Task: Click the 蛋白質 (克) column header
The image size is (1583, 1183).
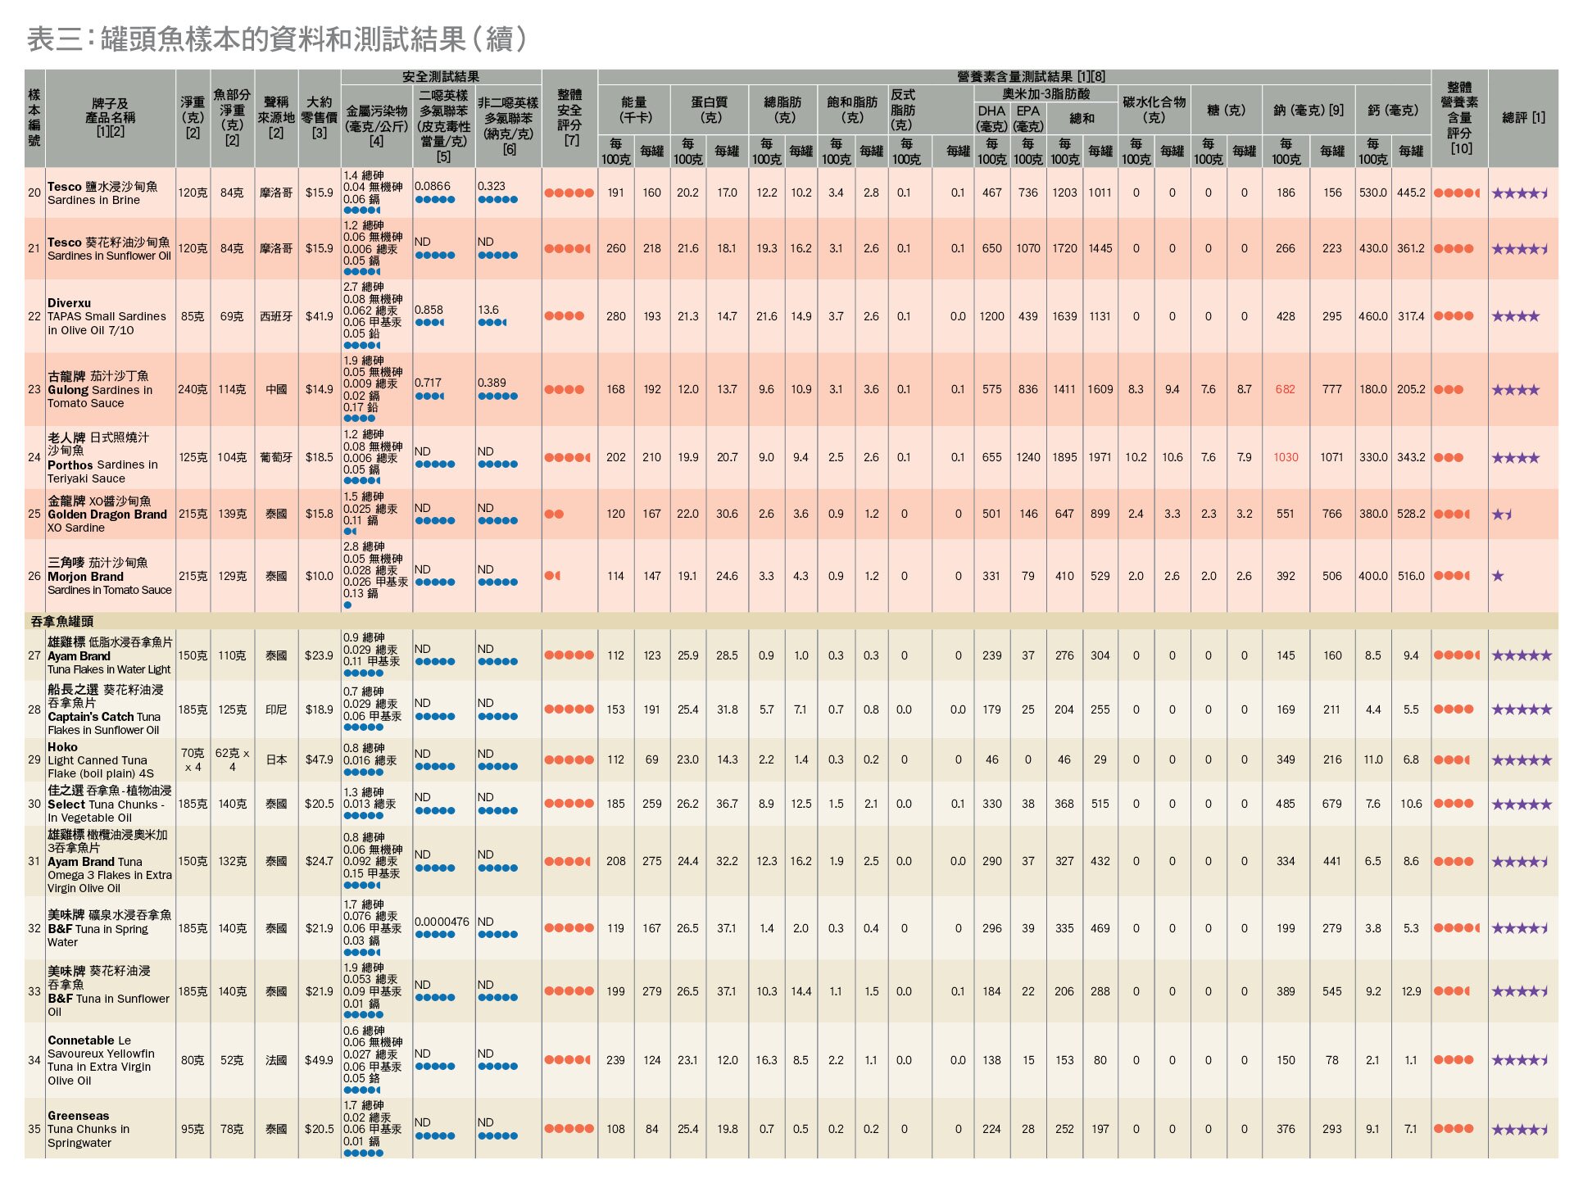Action: point(710,110)
